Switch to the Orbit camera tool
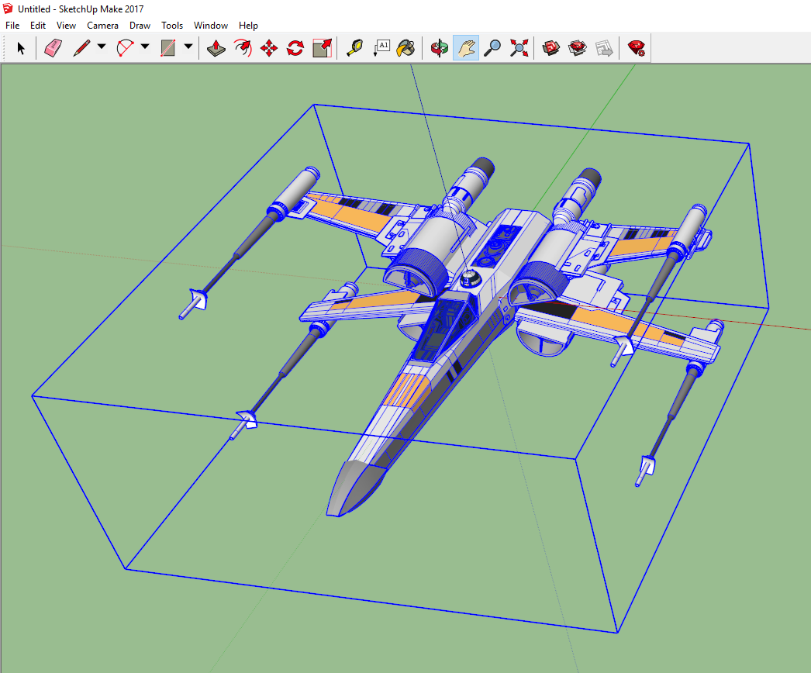The width and height of the screenshot is (811, 673). click(x=439, y=48)
